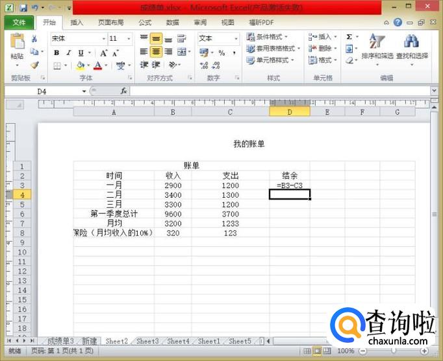Toggle center horizontal alignment
The height and width of the screenshot is (361, 443).
click(x=156, y=52)
